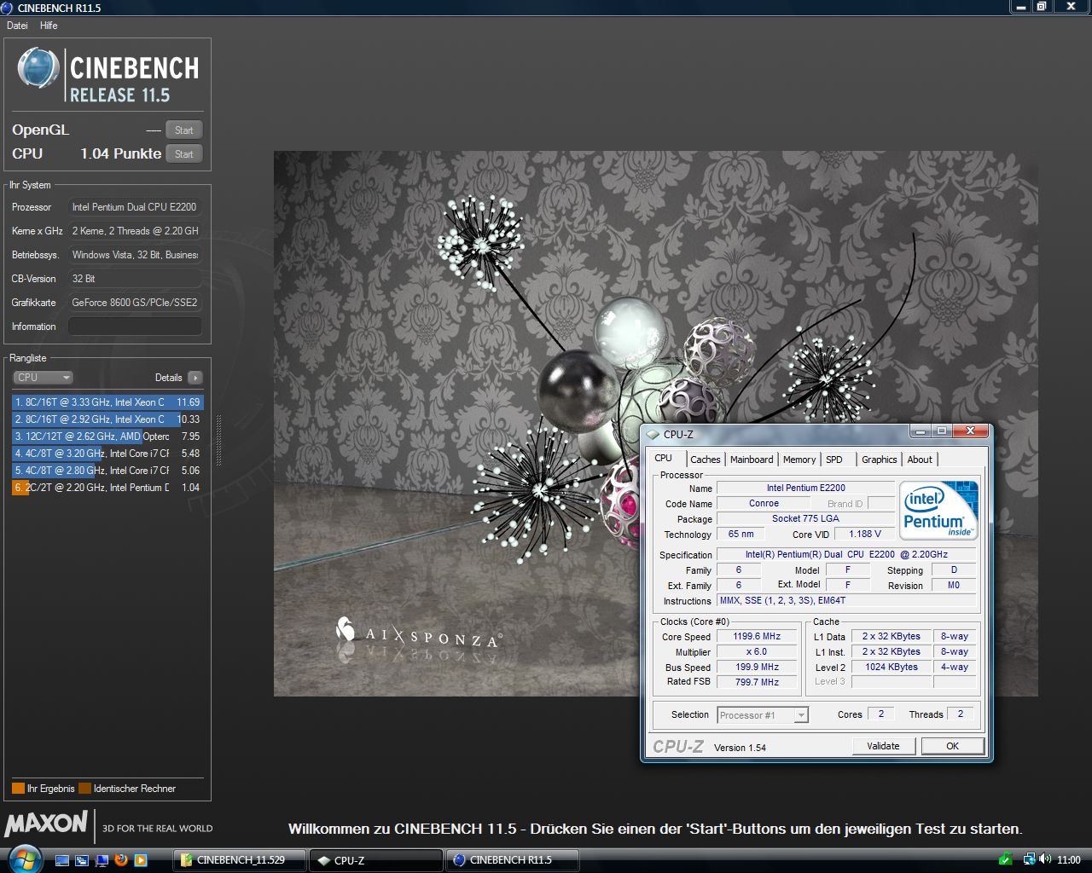Open Windows Media Player quick launch icon
Screen dimensions: 1092x873
[141, 860]
